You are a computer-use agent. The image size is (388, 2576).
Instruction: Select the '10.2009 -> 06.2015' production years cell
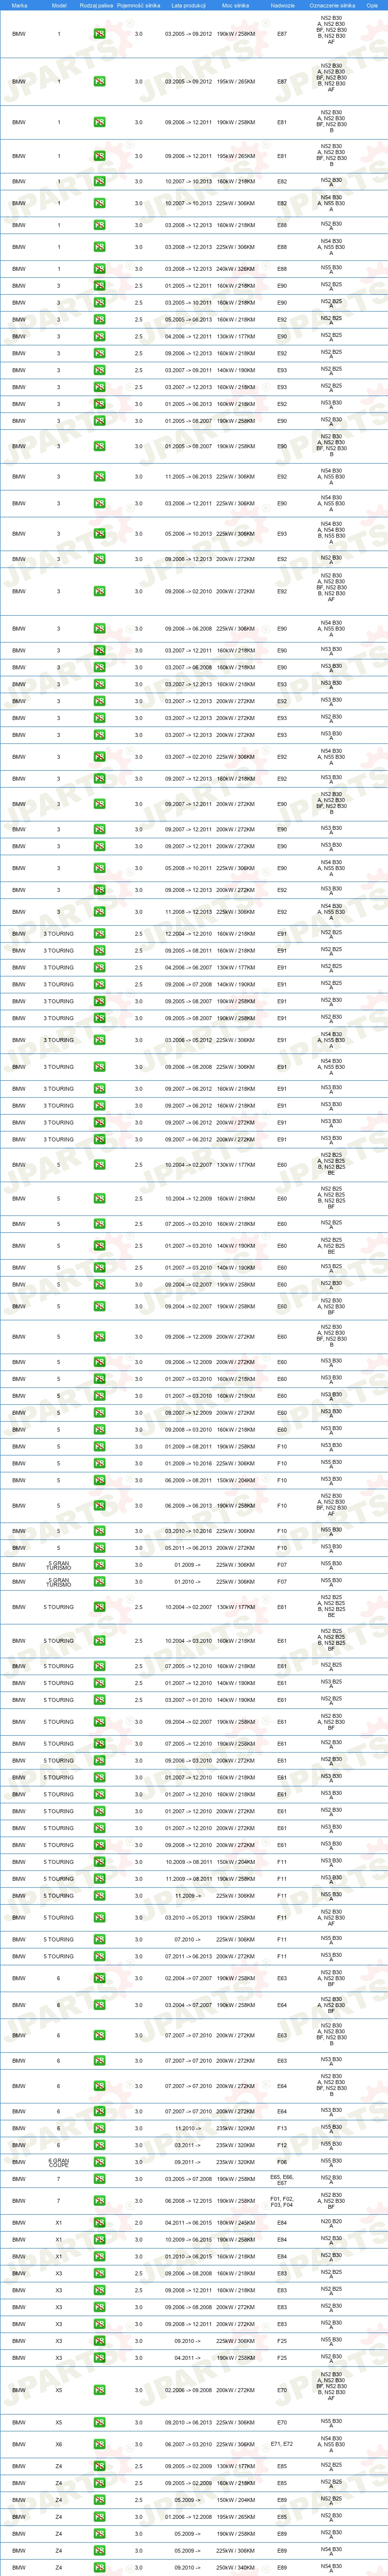[189, 2239]
